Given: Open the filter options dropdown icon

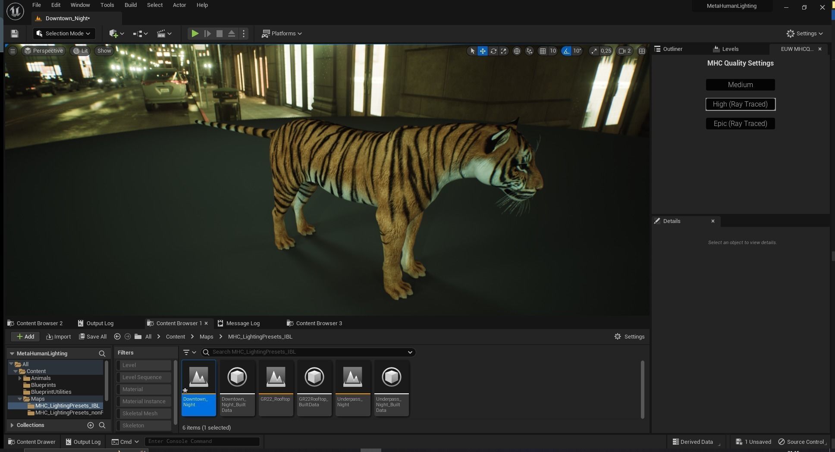Looking at the screenshot, I should click(189, 352).
